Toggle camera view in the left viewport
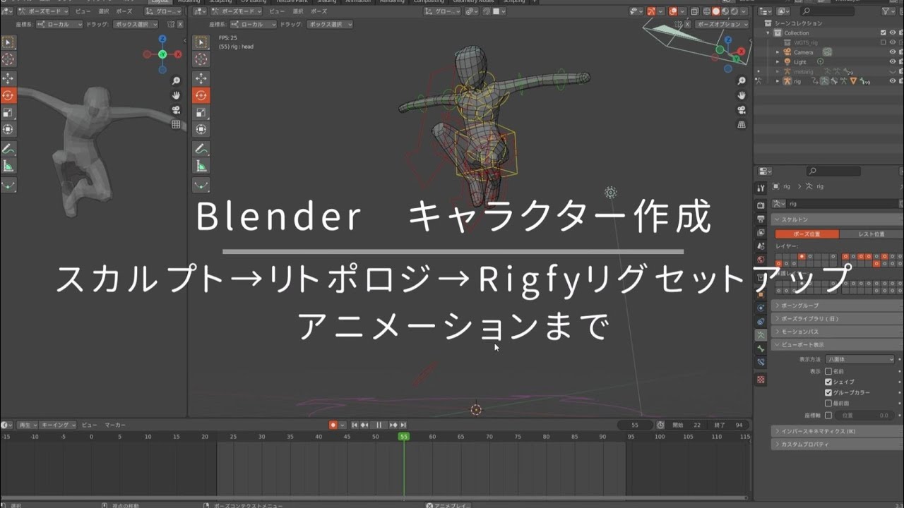This screenshot has height=508, width=904. coord(176,109)
